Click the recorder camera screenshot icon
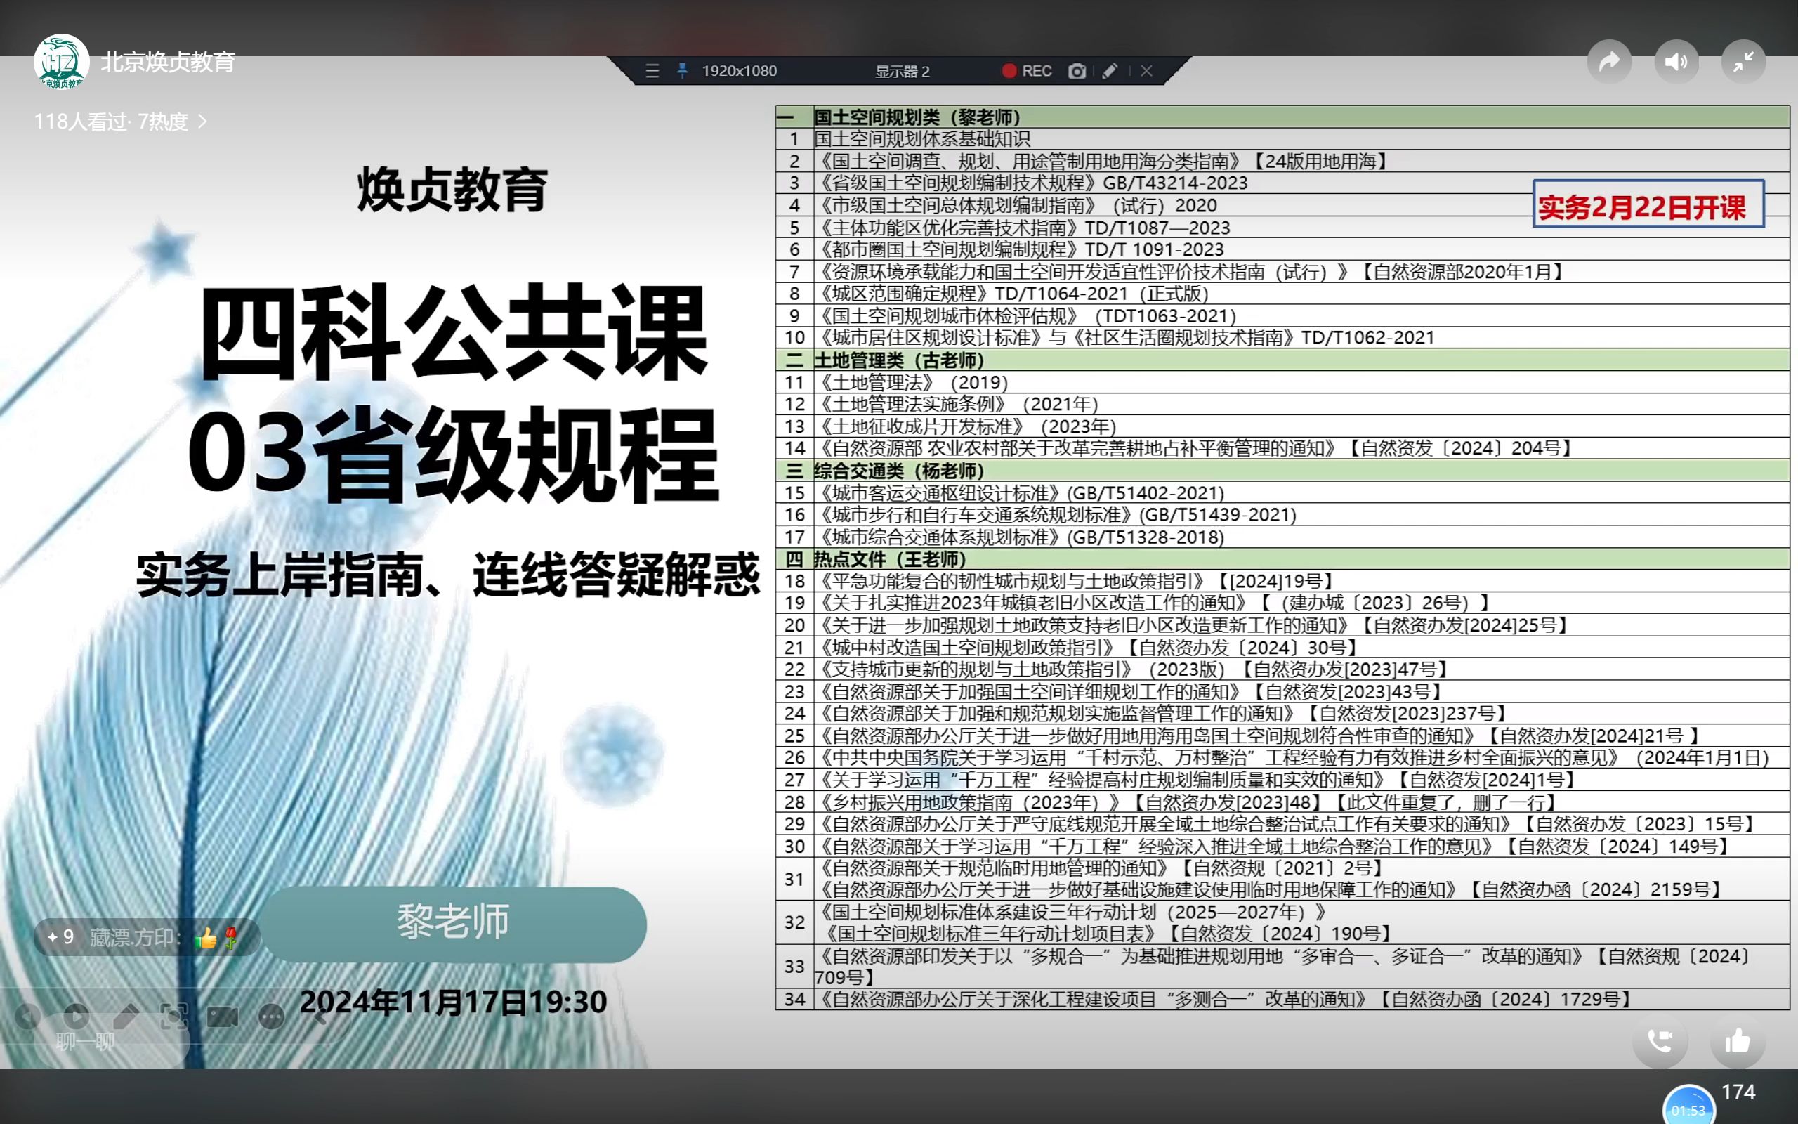This screenshot has width=1798, height=1124. 1077,72
